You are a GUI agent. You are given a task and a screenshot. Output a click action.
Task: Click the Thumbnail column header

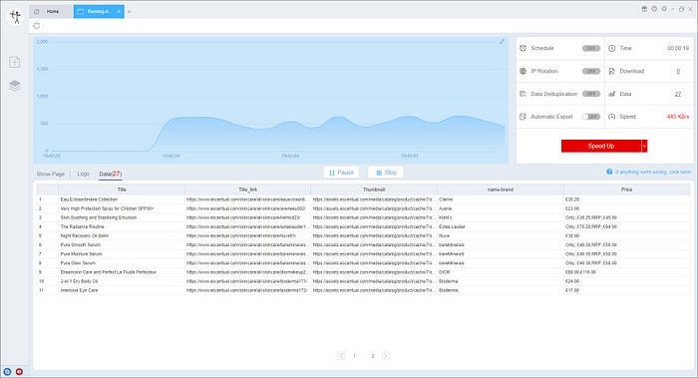[374, 189]
